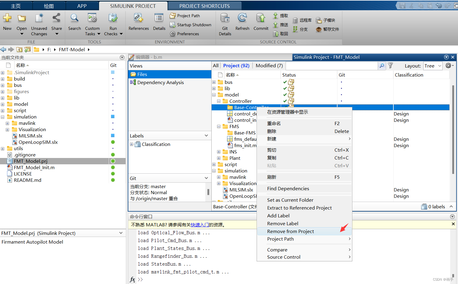Open Project Path settings
458x284 pixels.
(185, 16)
